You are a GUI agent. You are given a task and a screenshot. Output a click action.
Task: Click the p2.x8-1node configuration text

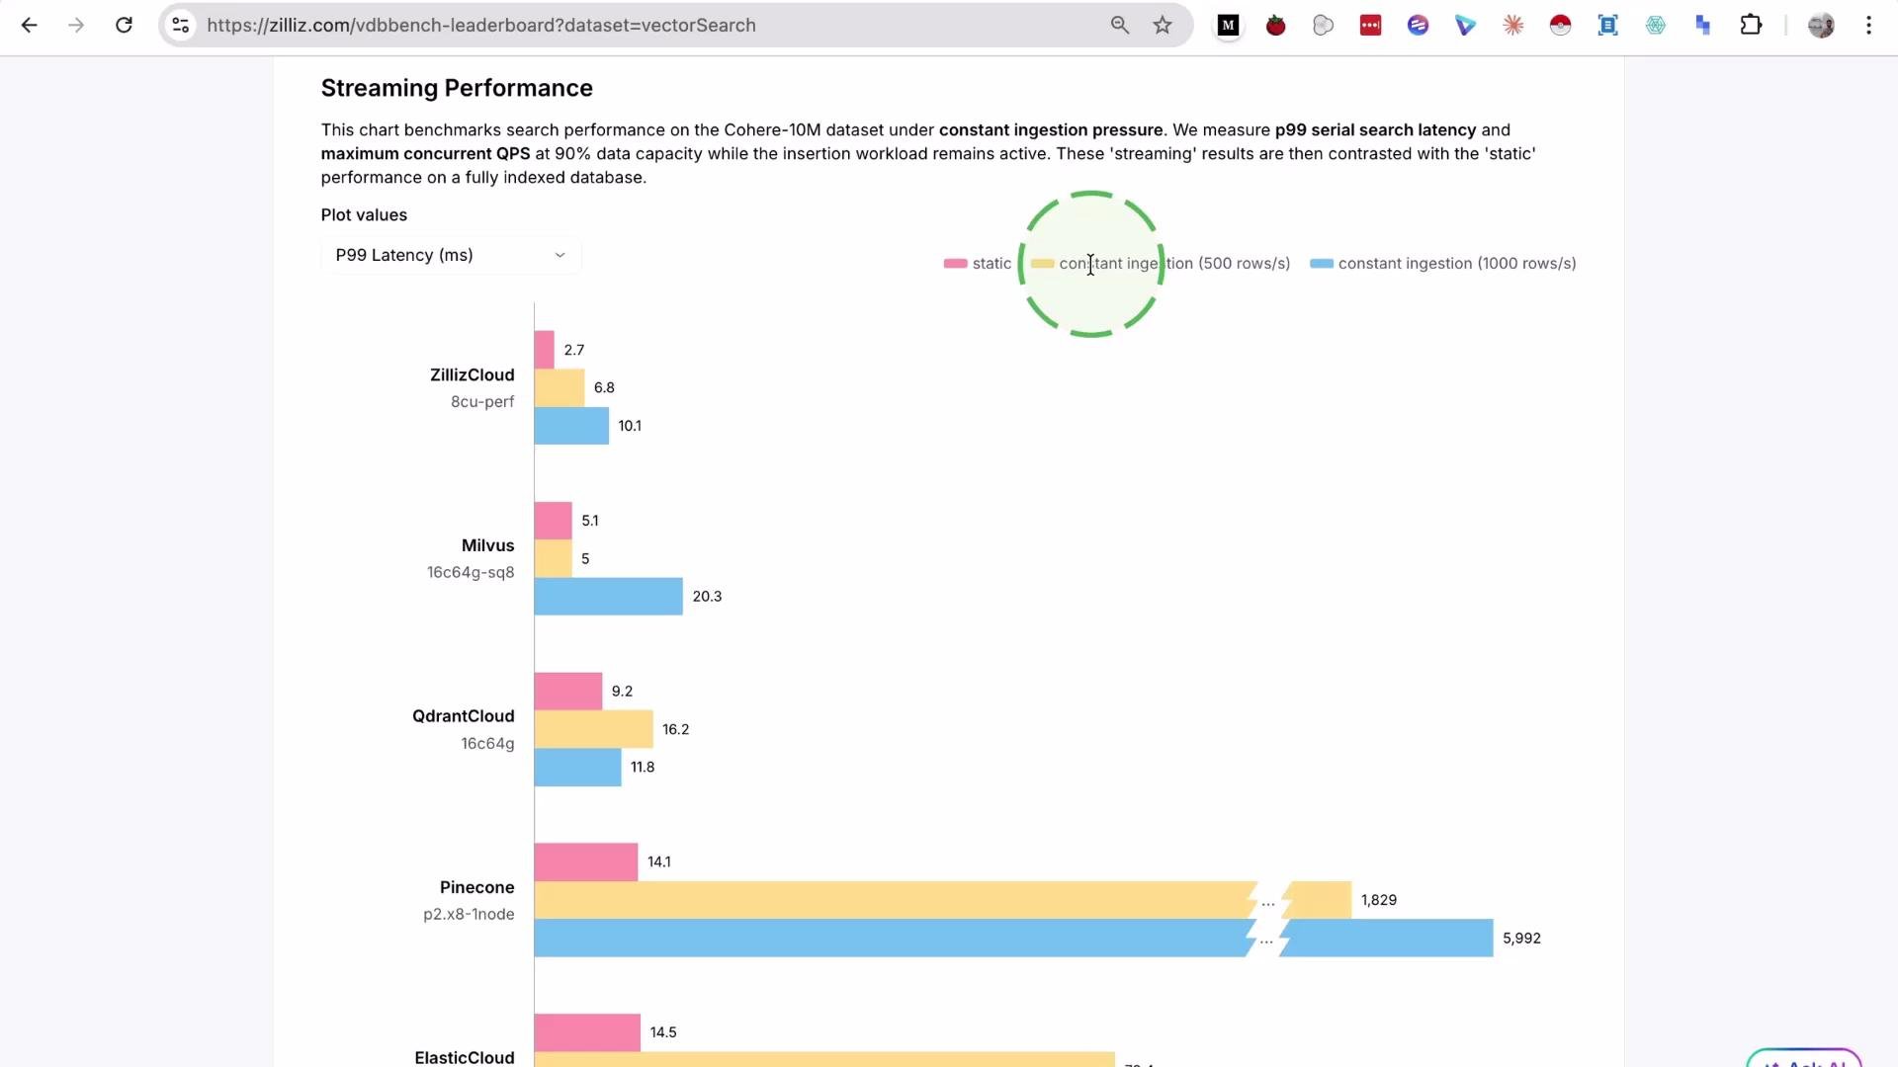[x=469, y=915]
